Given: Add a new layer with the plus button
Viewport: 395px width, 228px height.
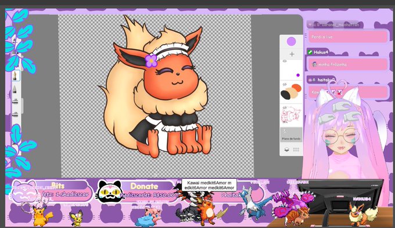Looking at the screenshot, I should pos(292,54).
